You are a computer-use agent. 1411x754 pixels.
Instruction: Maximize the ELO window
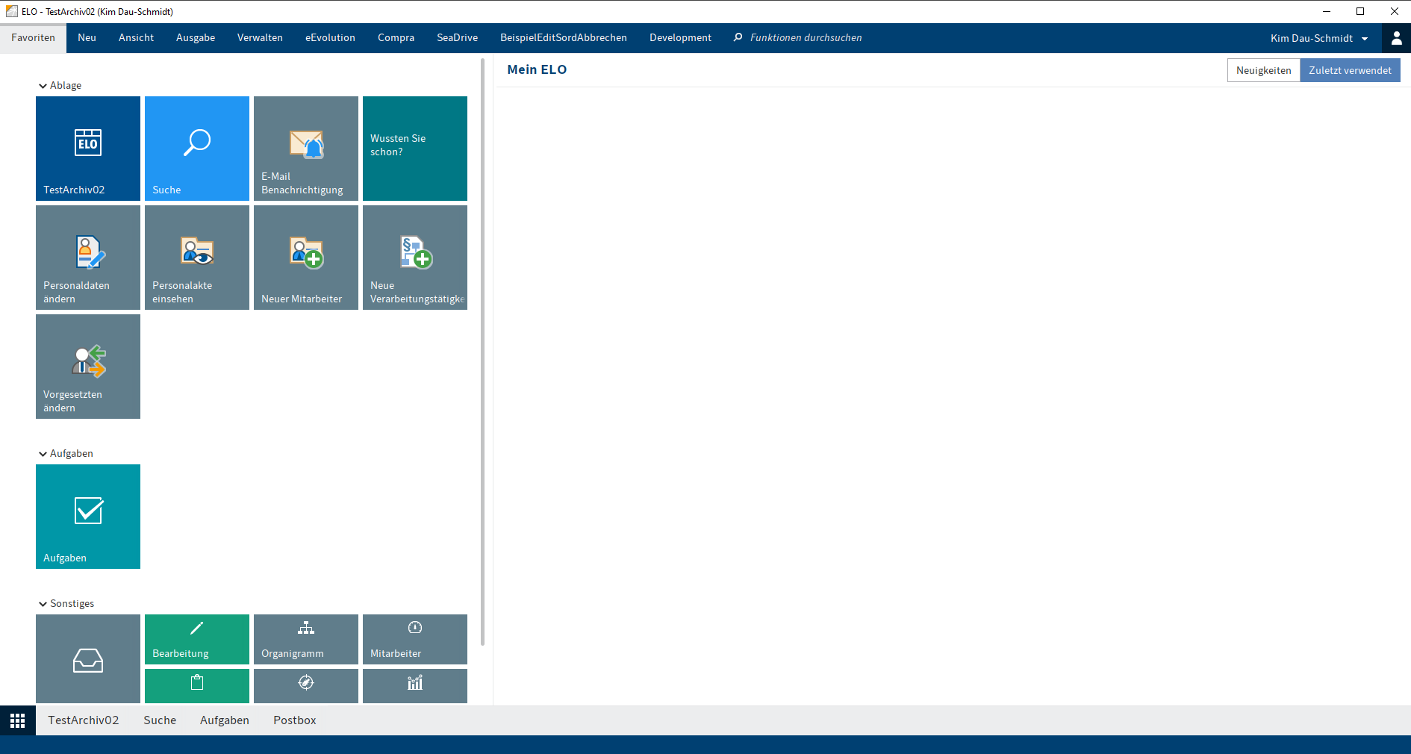pyautogui.click(x=1360, y=11)
